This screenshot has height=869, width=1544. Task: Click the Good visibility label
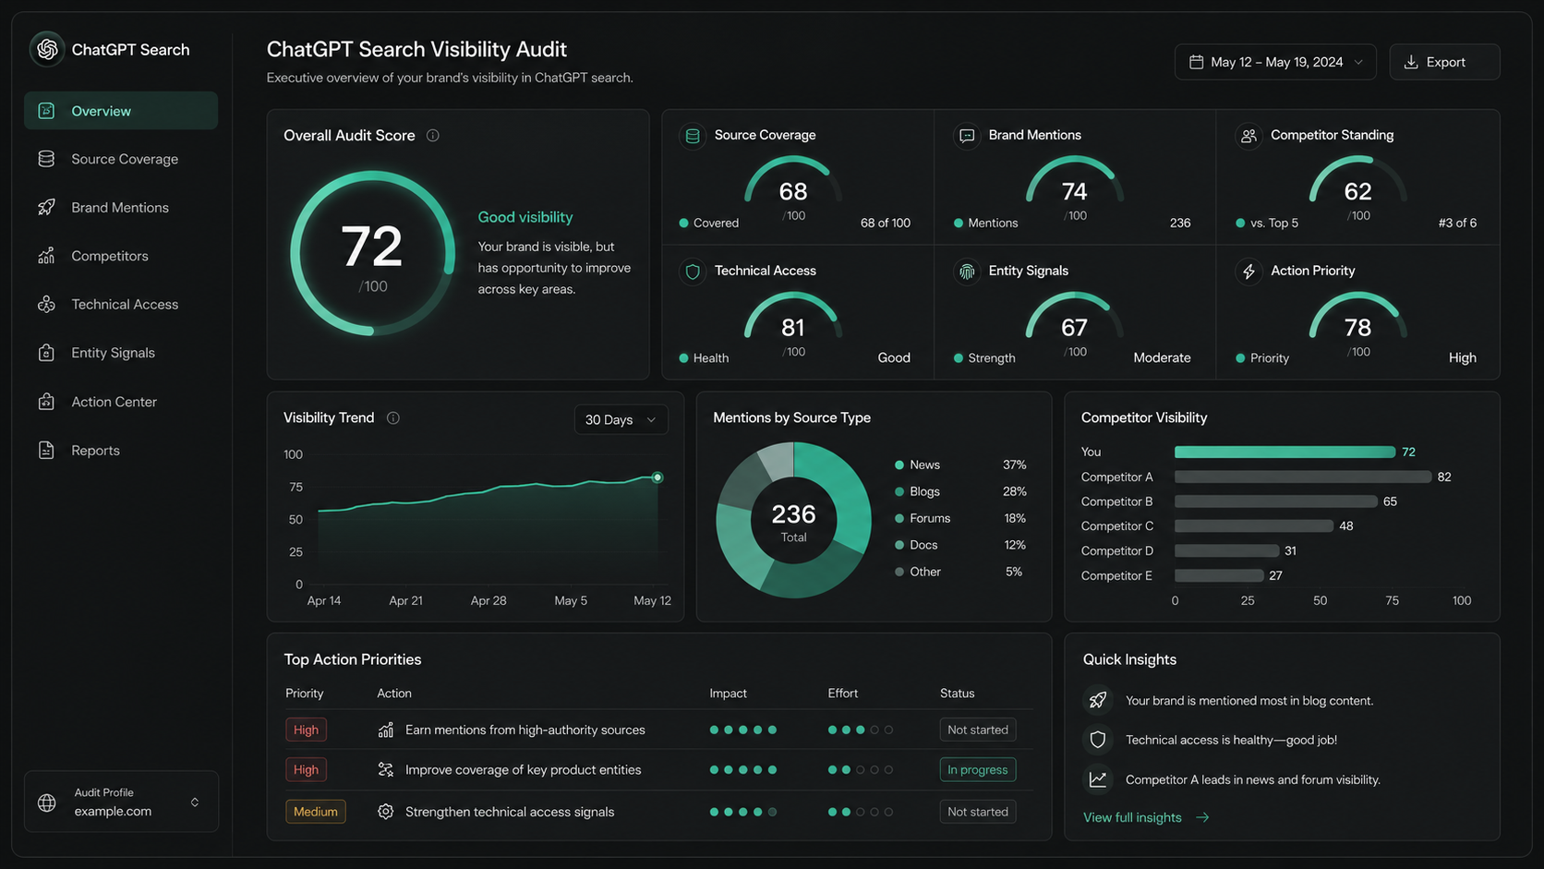(525, 217)
